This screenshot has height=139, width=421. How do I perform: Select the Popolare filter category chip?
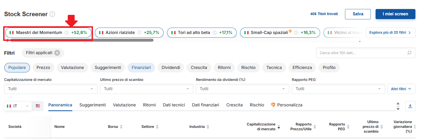(17, 68)
